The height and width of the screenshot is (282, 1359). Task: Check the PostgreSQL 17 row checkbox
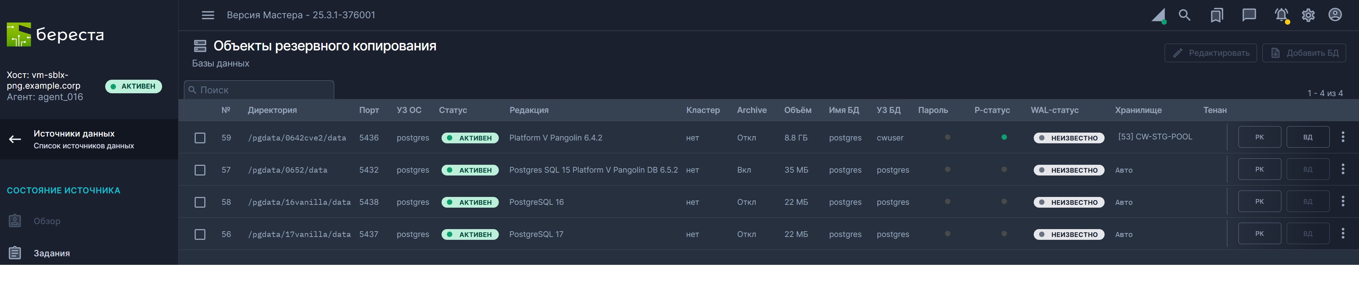(x=200, y=234)
